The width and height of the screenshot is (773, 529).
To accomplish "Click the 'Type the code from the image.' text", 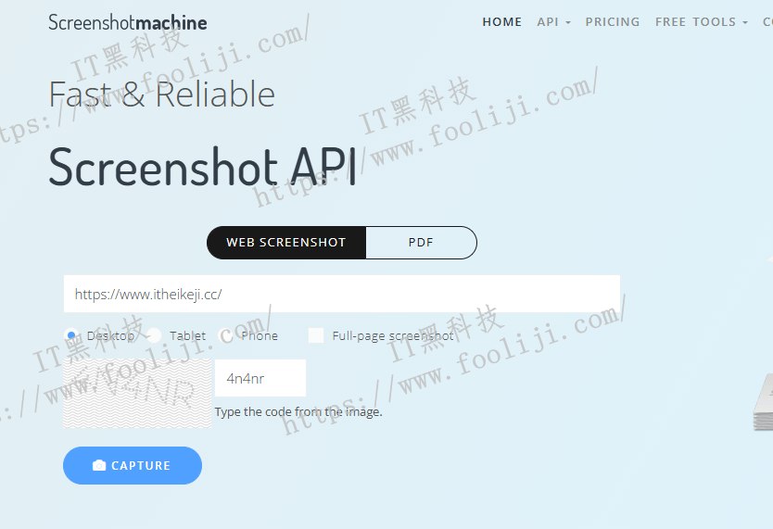I will pyautogui.click(x=298, y=411).
